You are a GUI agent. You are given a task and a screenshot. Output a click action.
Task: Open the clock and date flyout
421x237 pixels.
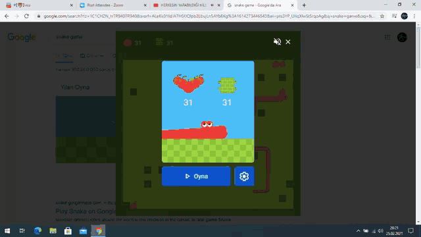(x=394, y=231)
